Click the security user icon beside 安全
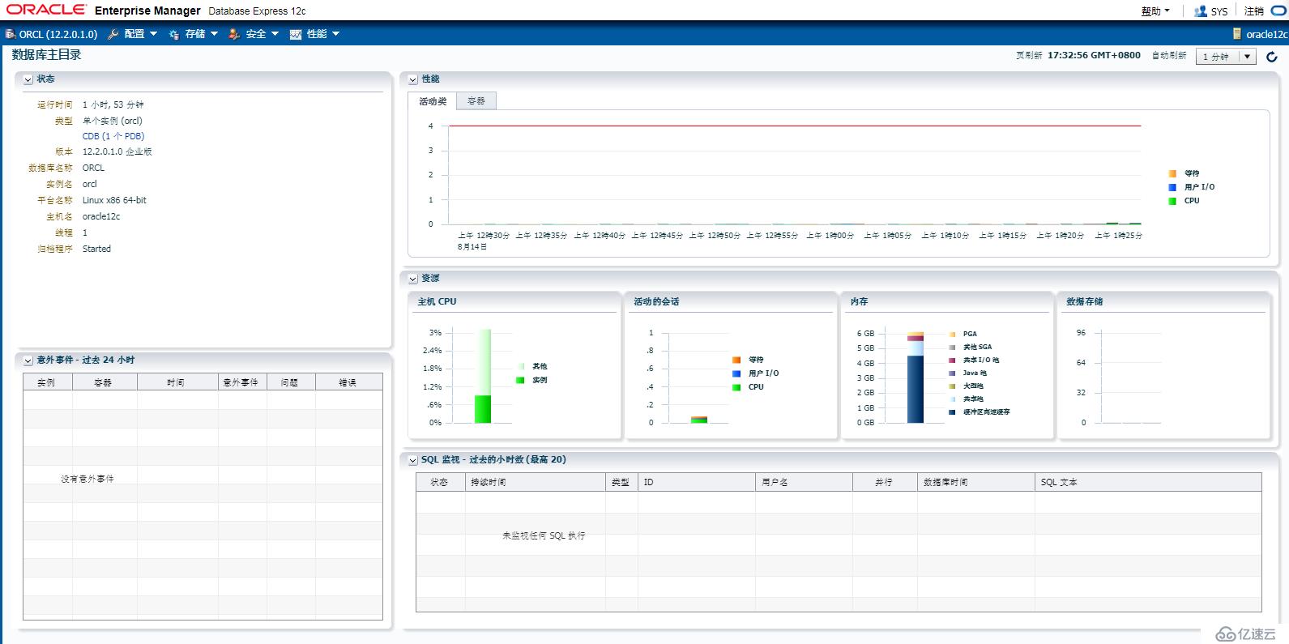 coord(234,34)
